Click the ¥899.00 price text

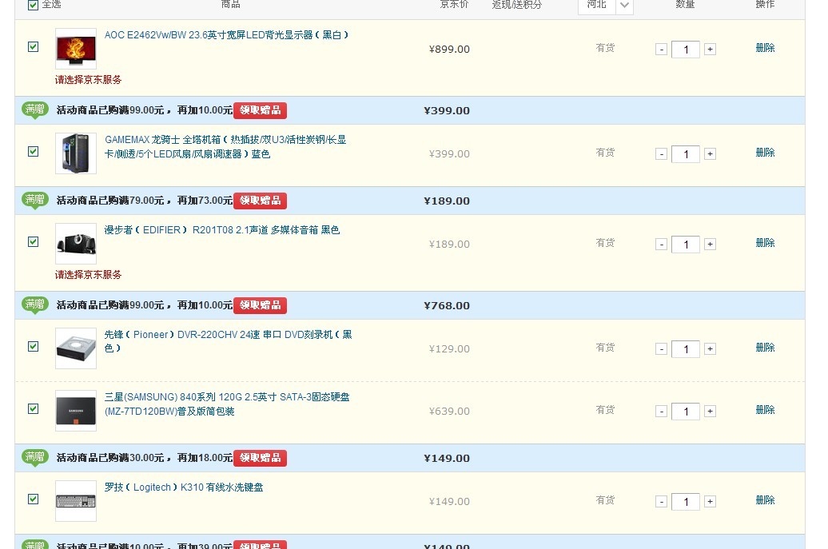449,49
